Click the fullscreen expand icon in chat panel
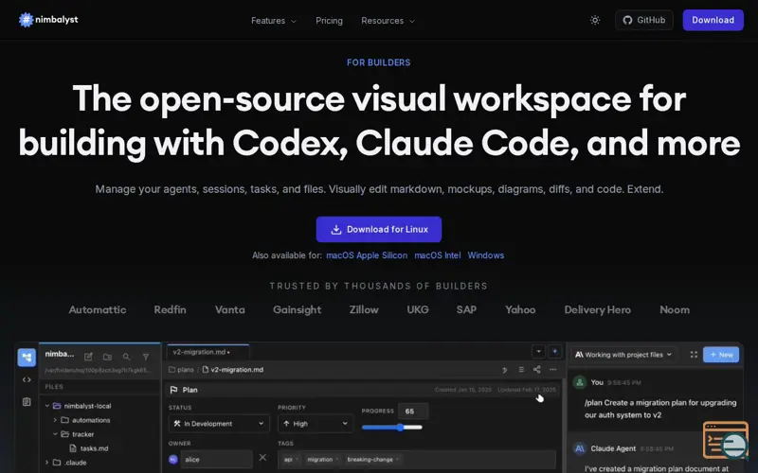Viewport: 758px width, 473px height. tap(694, 354)
